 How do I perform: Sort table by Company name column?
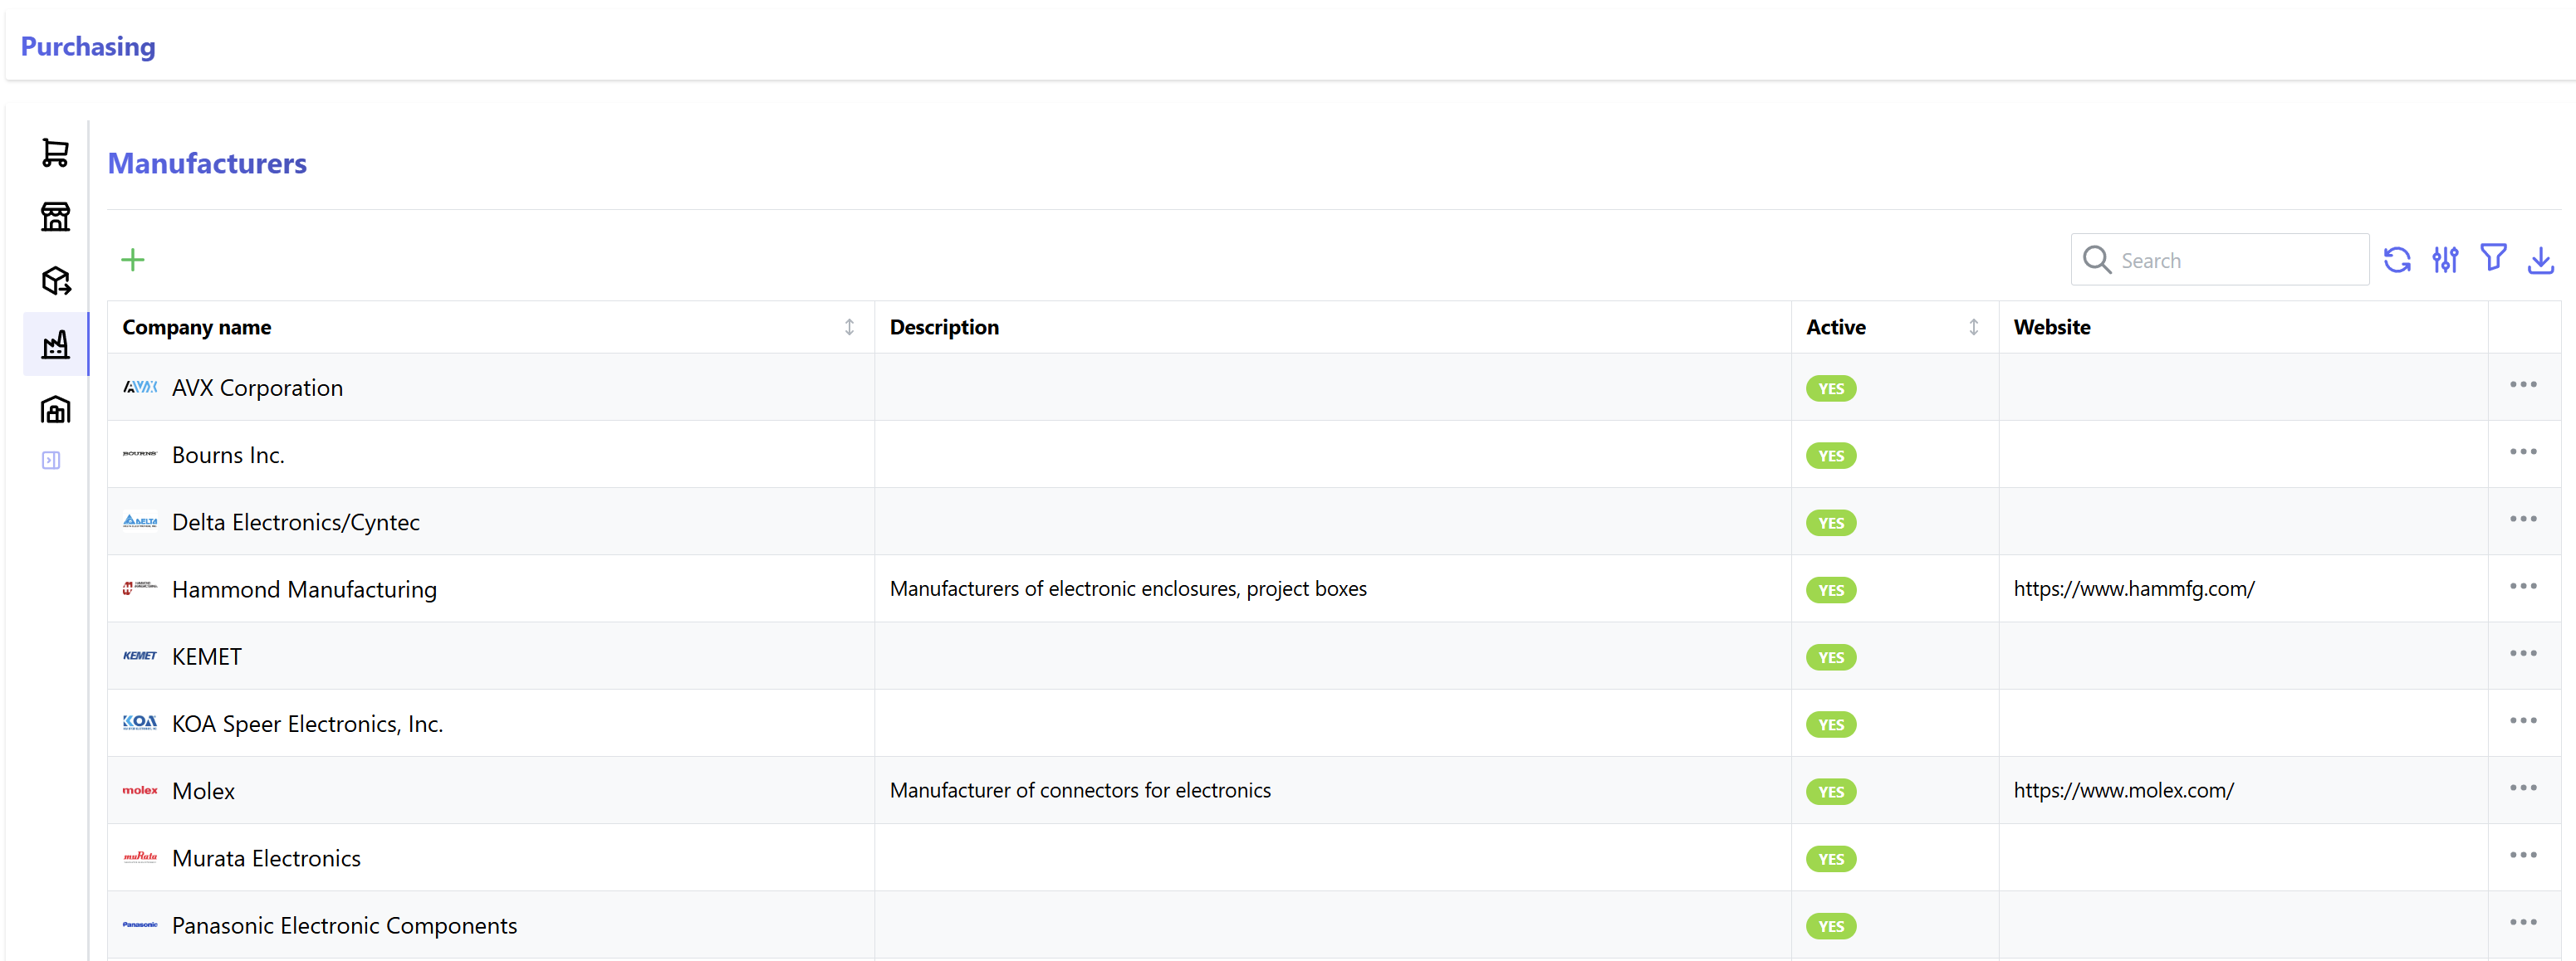849,327
